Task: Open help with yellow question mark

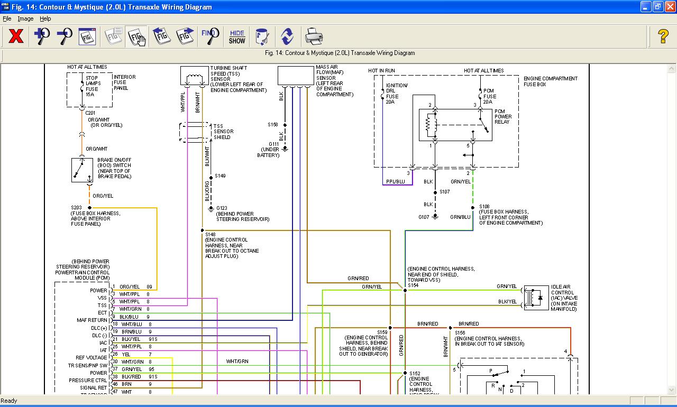Action: coord(663,36)
